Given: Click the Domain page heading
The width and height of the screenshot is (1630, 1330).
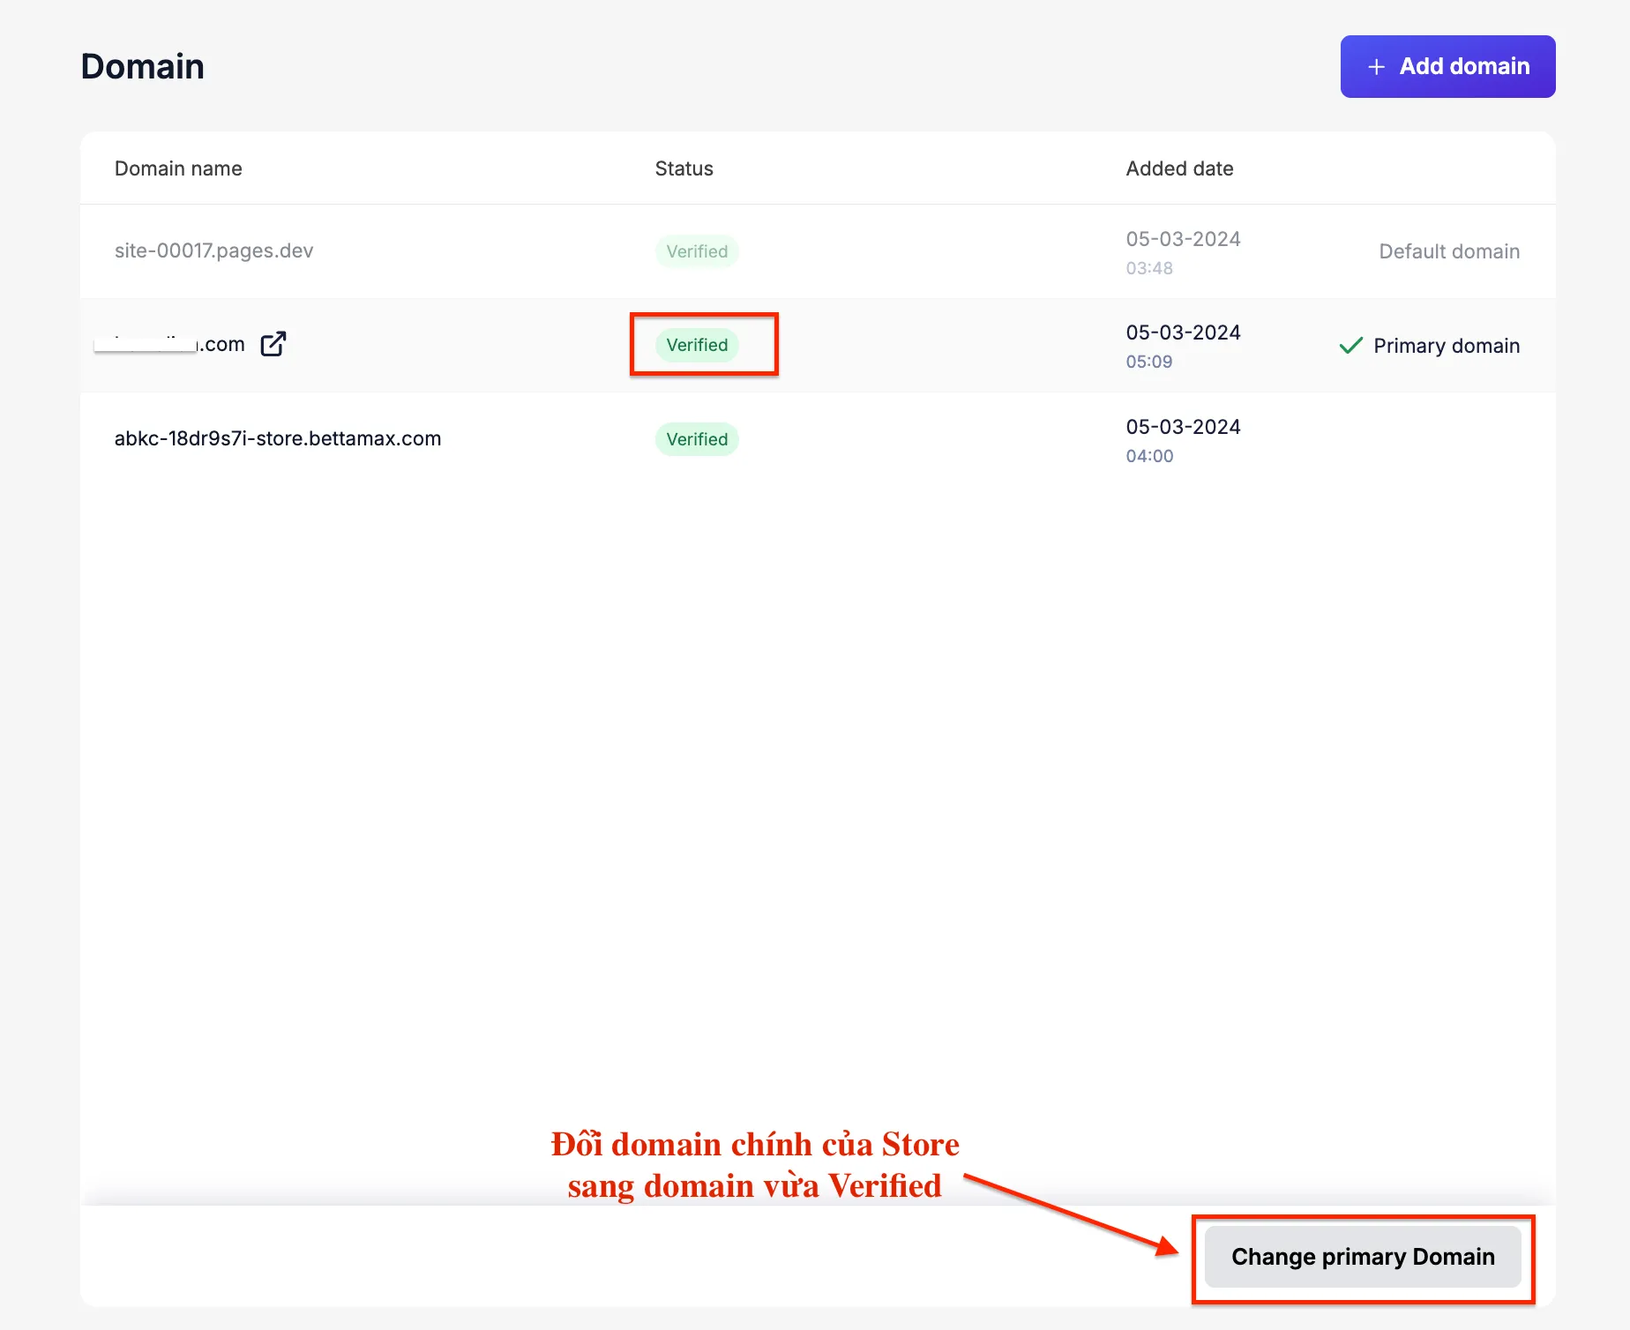Looking at the screenshot, I should (143, 67).
